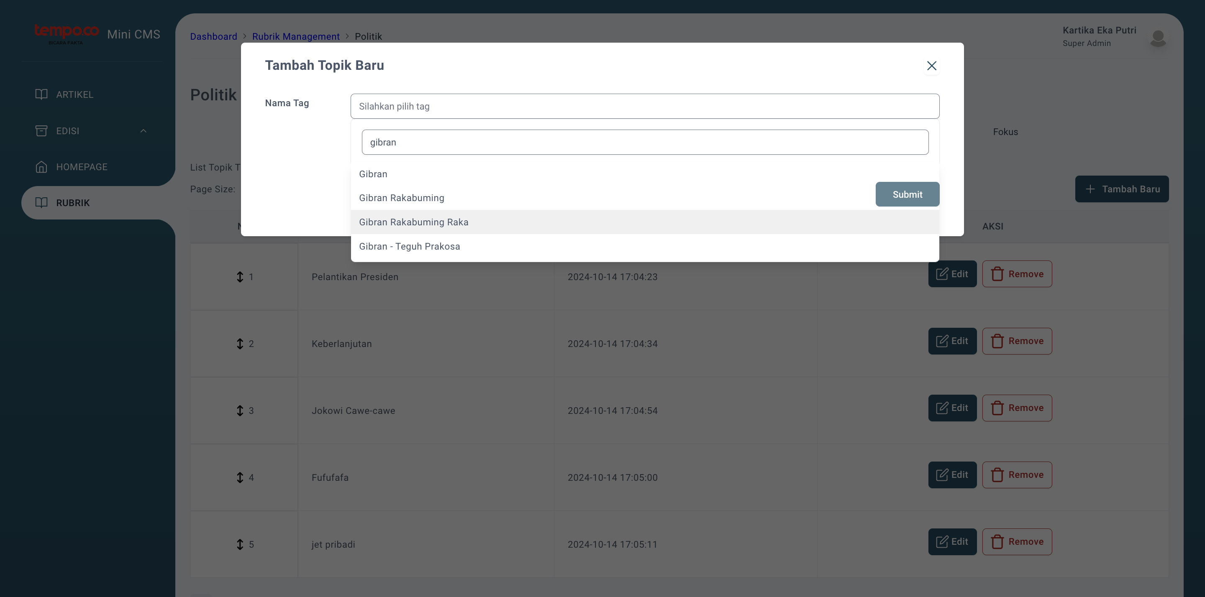Open the Dashboard breadcrumb link
Screen dimensions: 1205x597
[213, 36]
